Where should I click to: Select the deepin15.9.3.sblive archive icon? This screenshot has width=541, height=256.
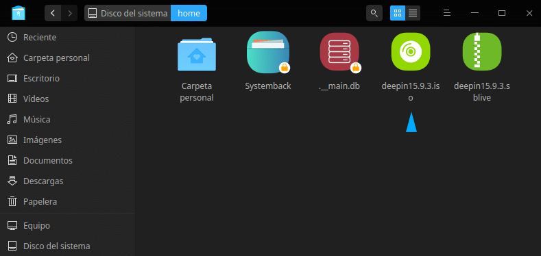tap(481, 51)
